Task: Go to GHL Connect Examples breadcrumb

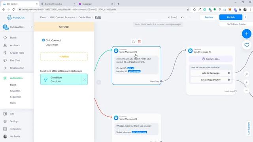Action: [62, 17]
